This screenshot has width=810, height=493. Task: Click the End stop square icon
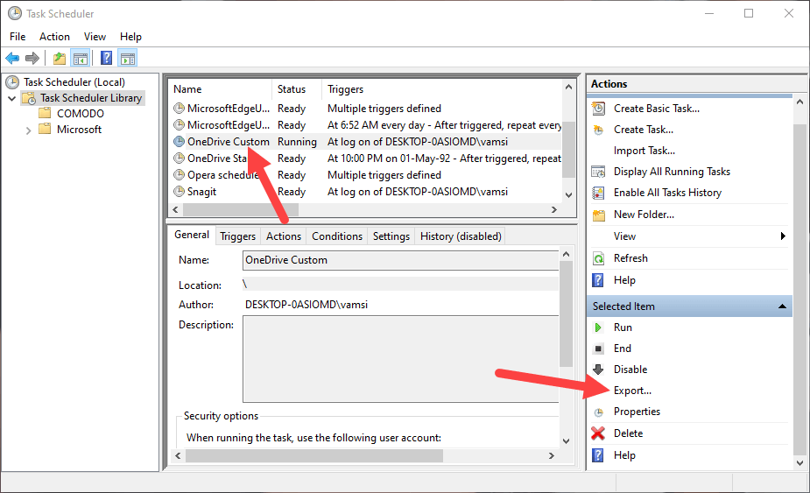click(598, 349)
